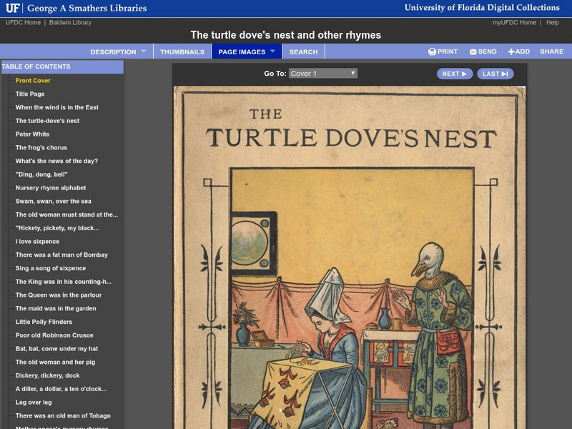Click the Send envelope icon
Viewport: 572px width, 429px height.
[473, 52]
